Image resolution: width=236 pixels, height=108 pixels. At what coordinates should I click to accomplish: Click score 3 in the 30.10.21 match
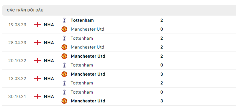(162, 101)
